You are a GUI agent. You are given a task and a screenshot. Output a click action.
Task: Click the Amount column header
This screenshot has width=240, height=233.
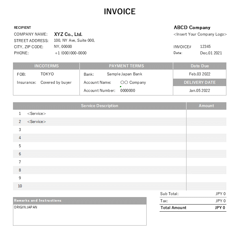point(206,106)
